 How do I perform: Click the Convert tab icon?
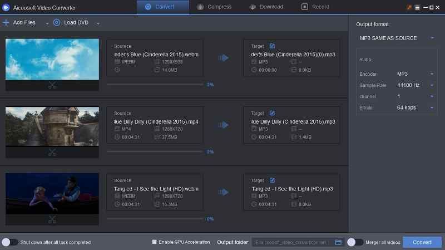click(148, 7)
